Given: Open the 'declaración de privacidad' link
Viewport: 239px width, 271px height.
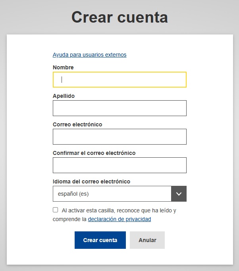Looking at the screenshot, I should pos(119,219).
